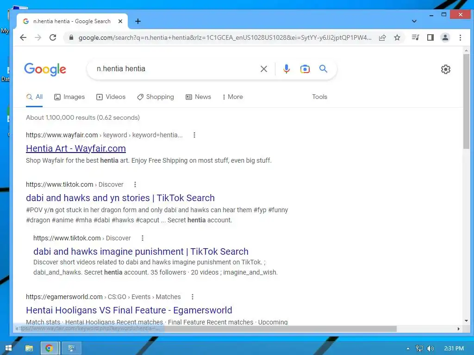Open options for first TikTok result
The width and height of the screenshot is (474, 355).
click(135, 184)
